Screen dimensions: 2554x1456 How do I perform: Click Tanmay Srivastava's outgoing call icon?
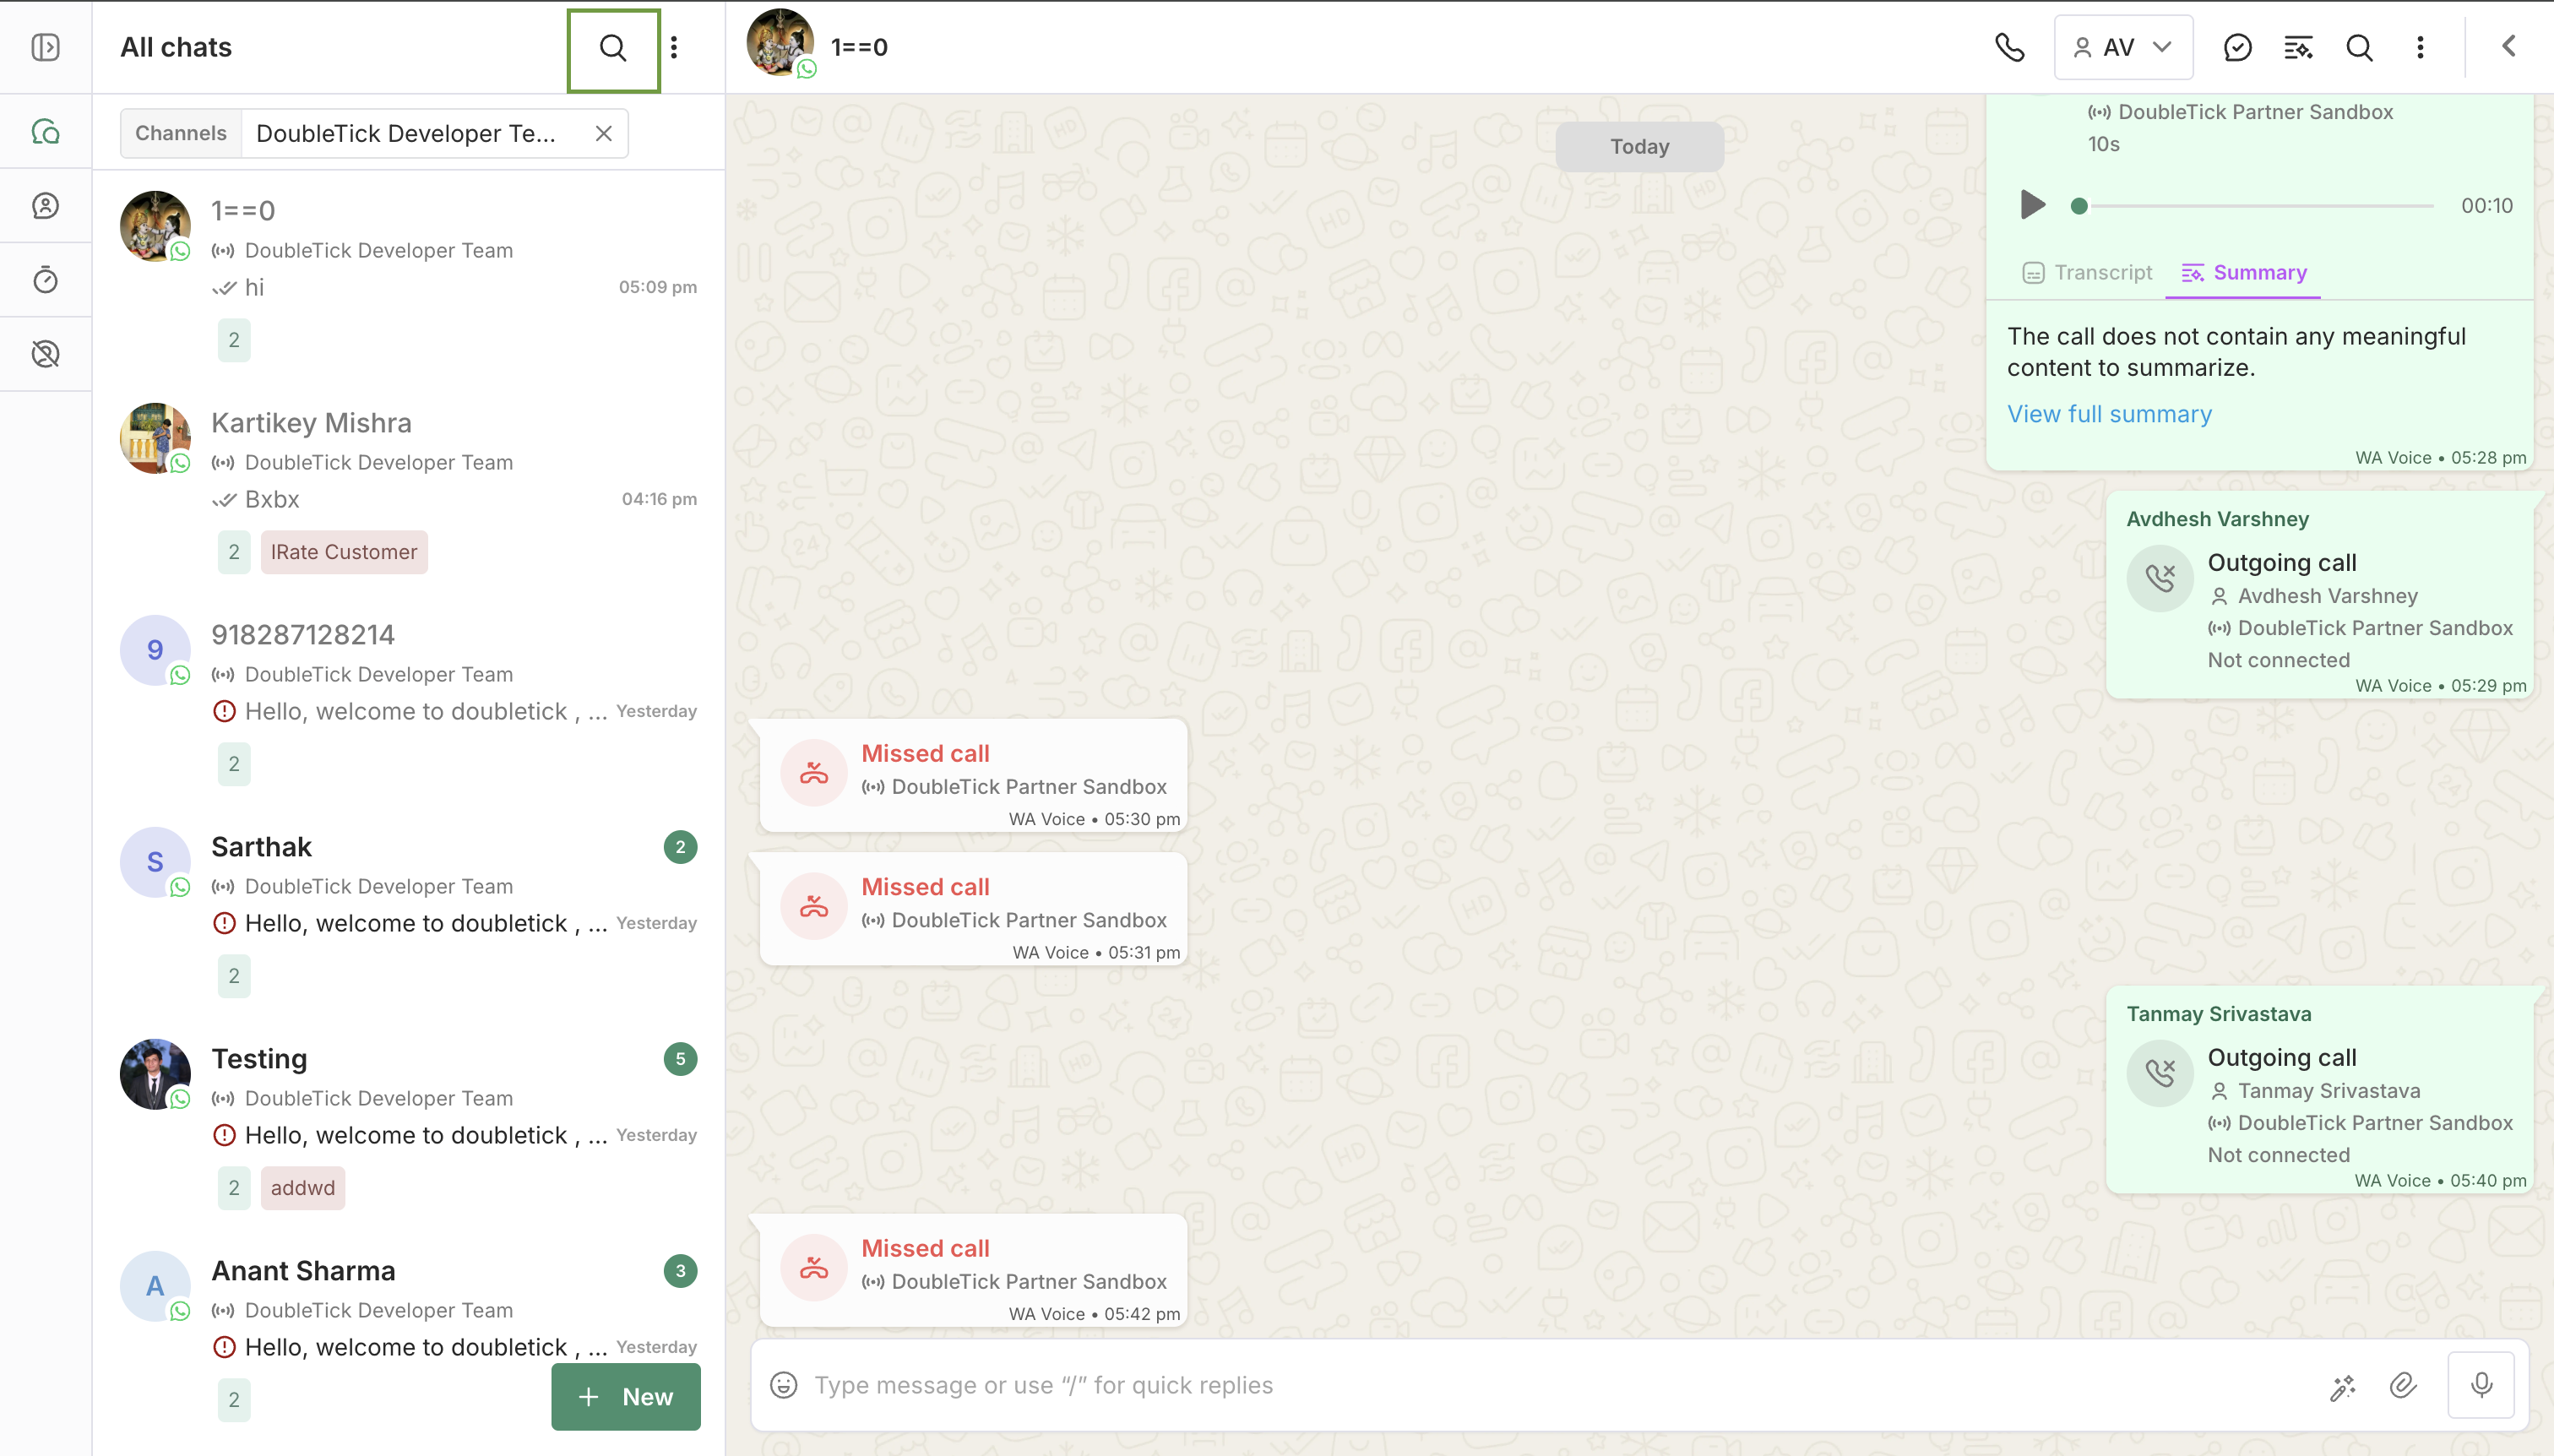click(x=2160, y=1073)
